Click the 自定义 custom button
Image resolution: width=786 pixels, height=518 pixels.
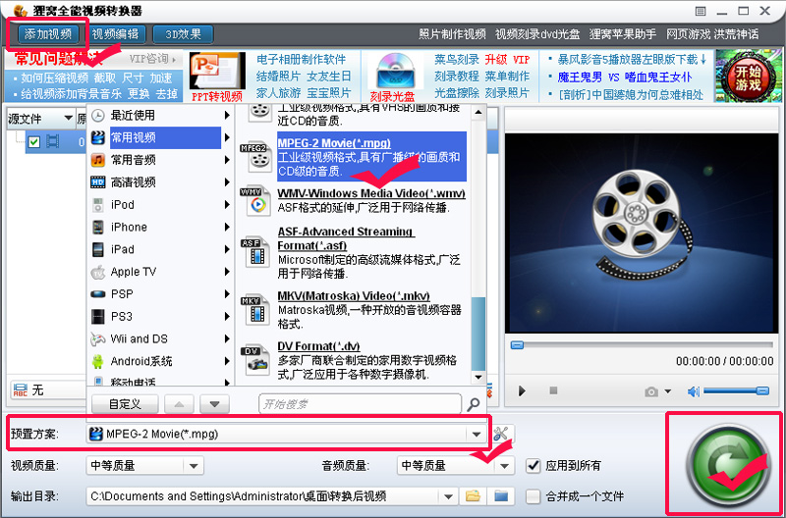click(x=125, y=404)
